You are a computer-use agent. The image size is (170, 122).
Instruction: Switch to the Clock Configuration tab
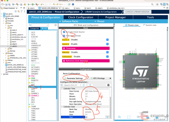[81, 17]
